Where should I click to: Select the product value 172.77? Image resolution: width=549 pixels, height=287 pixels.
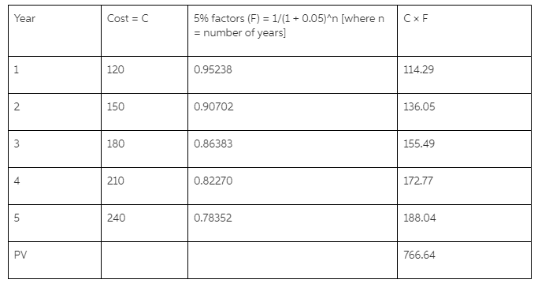418,181
